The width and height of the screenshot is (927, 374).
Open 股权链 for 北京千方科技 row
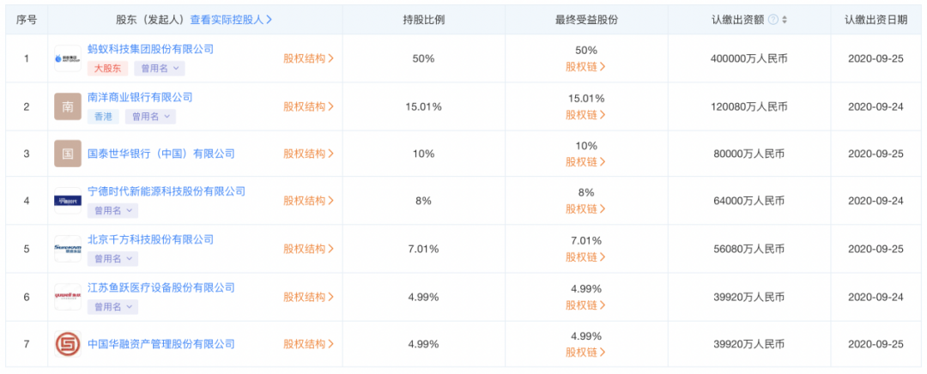point(585,257)
